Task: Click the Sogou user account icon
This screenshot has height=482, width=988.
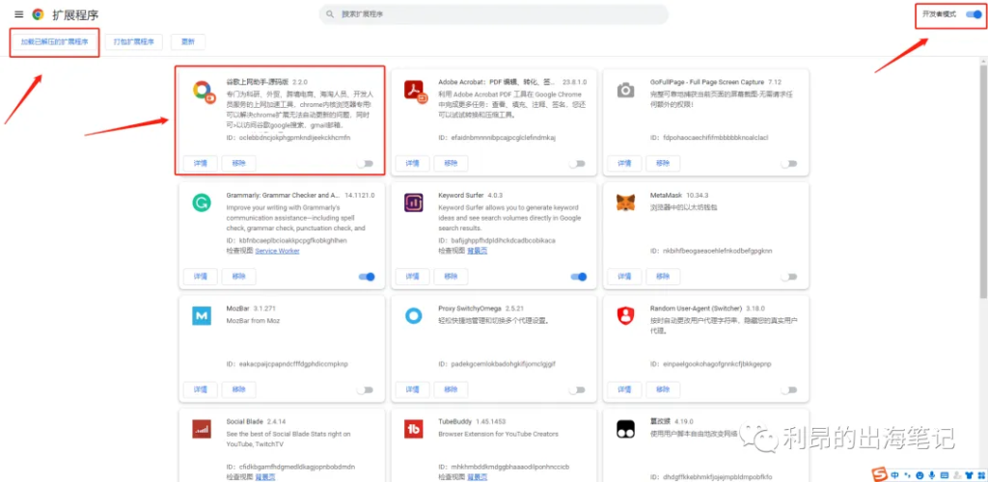Action: tap(956, 474)
